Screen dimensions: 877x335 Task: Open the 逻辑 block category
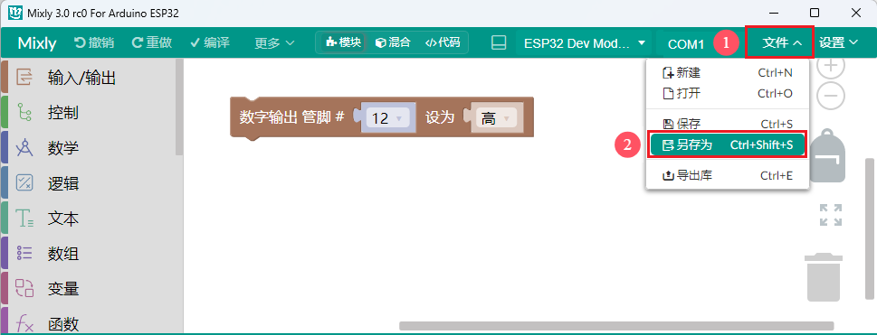pyautogui.click(x=89, y=183)
